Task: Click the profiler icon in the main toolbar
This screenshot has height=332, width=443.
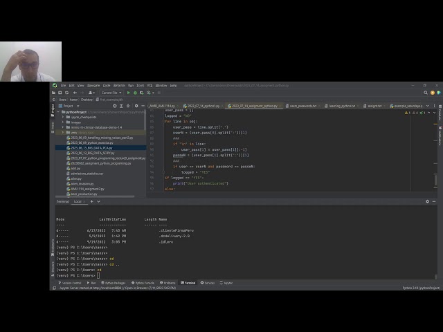Action: tap(149, 93)
